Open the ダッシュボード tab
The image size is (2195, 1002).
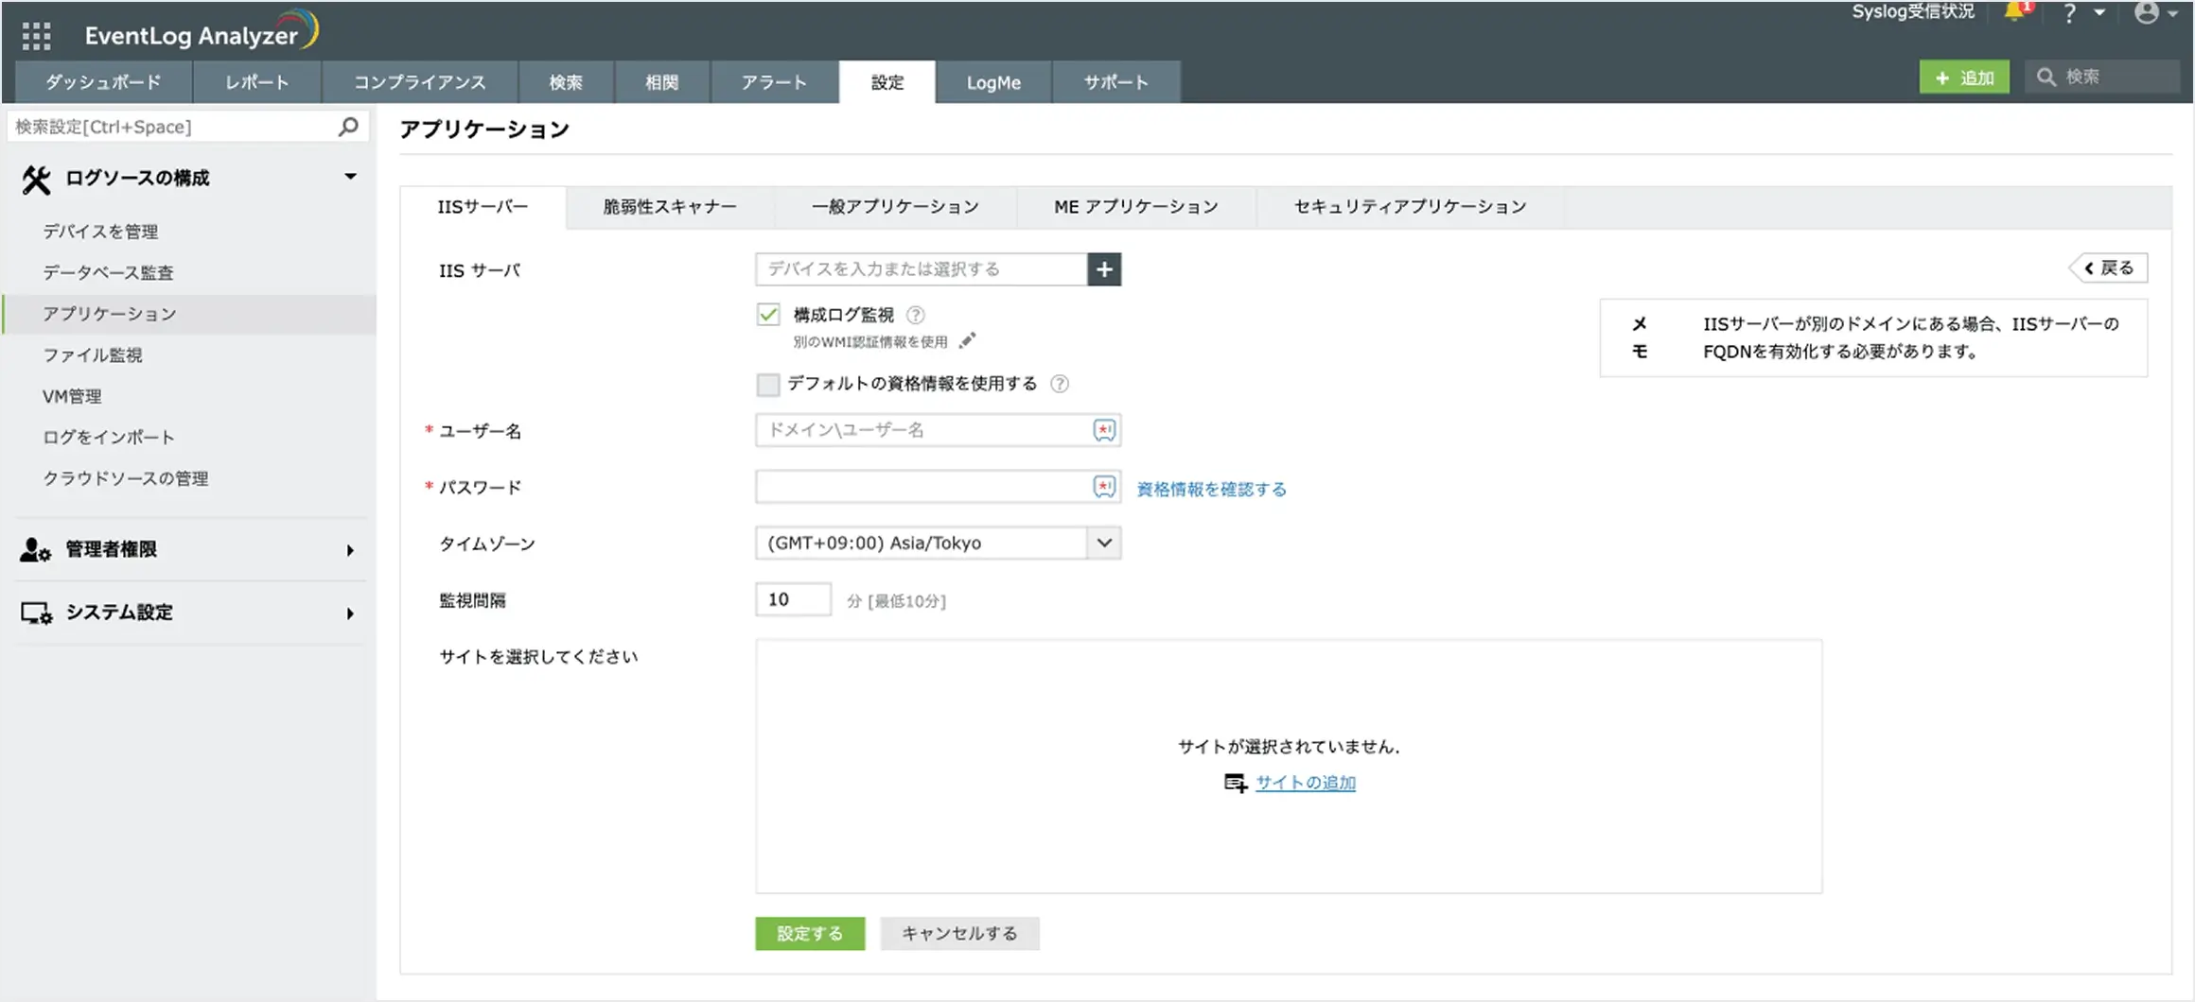click(104, 82)
